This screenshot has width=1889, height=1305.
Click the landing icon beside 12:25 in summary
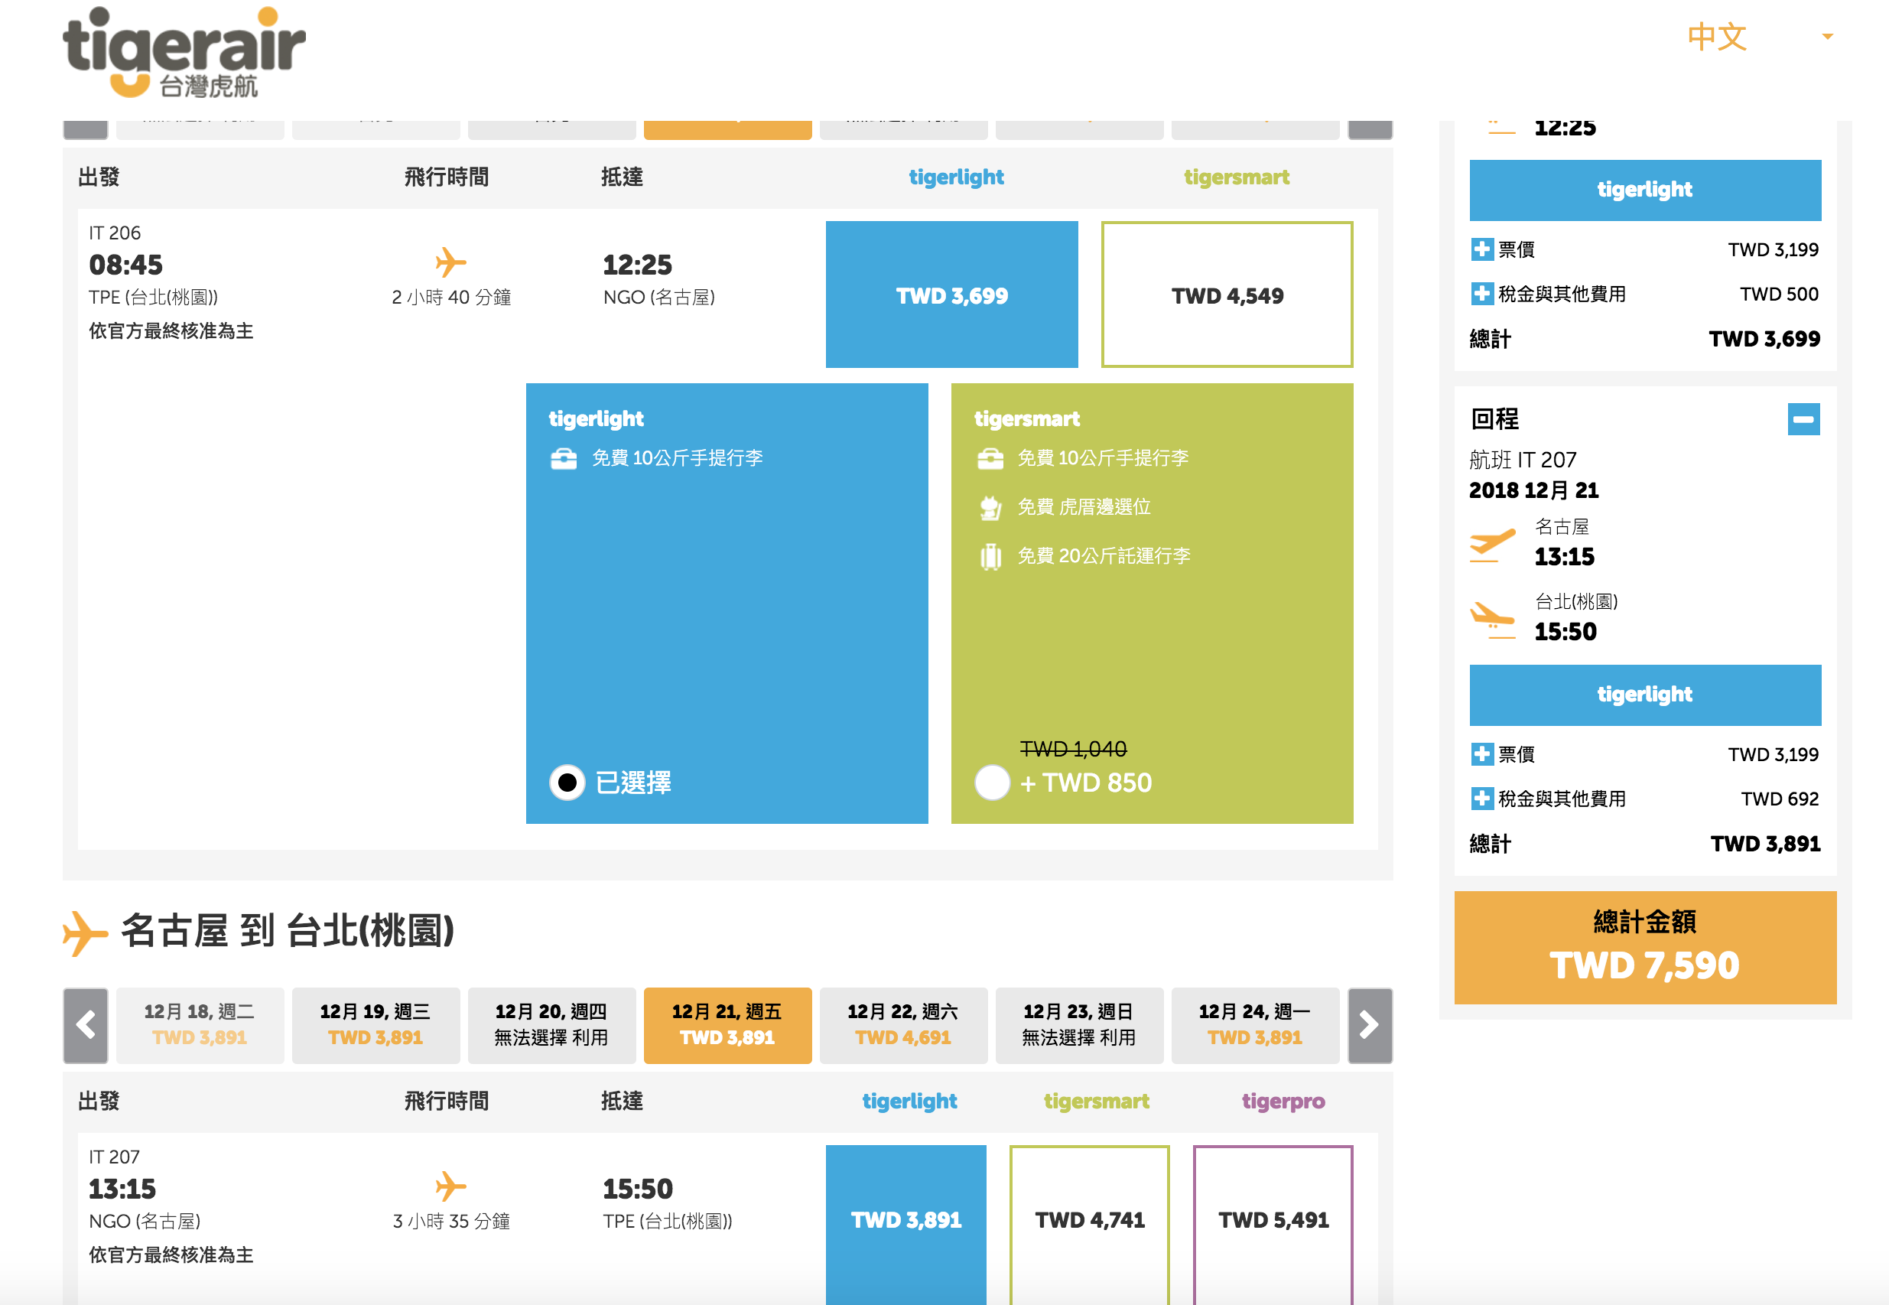(1500, 129)
